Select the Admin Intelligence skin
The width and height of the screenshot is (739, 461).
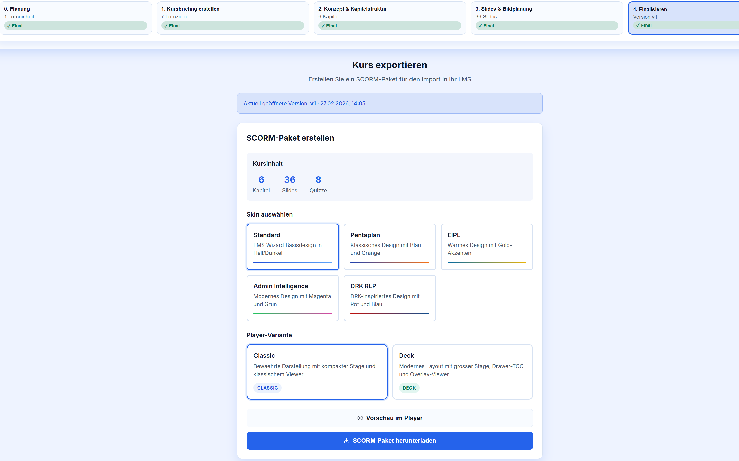[292, 298]
